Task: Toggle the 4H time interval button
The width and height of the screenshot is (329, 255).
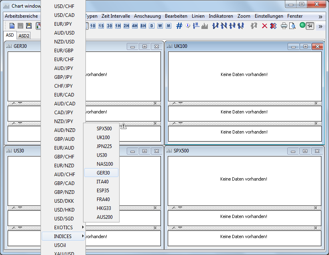Action: 135,26
